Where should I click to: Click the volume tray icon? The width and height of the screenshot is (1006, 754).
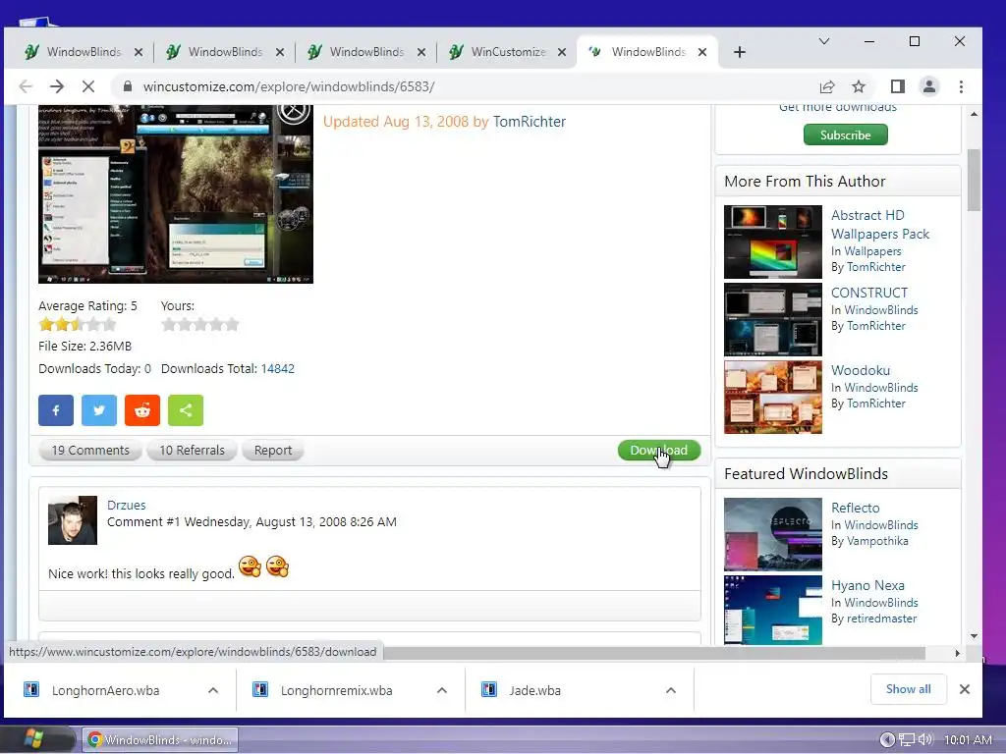coord(924,739)
